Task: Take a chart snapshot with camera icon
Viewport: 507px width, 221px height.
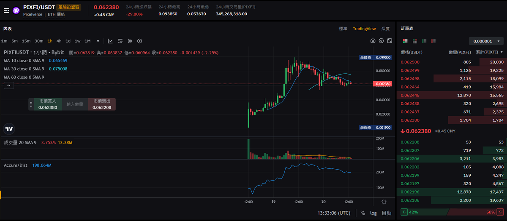Action: click(x=373, y=41)
